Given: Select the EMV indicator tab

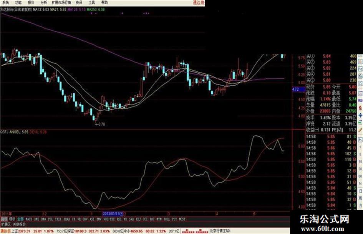Looking at the screenshot, I should pyautogui.click(x=99, y=219).
